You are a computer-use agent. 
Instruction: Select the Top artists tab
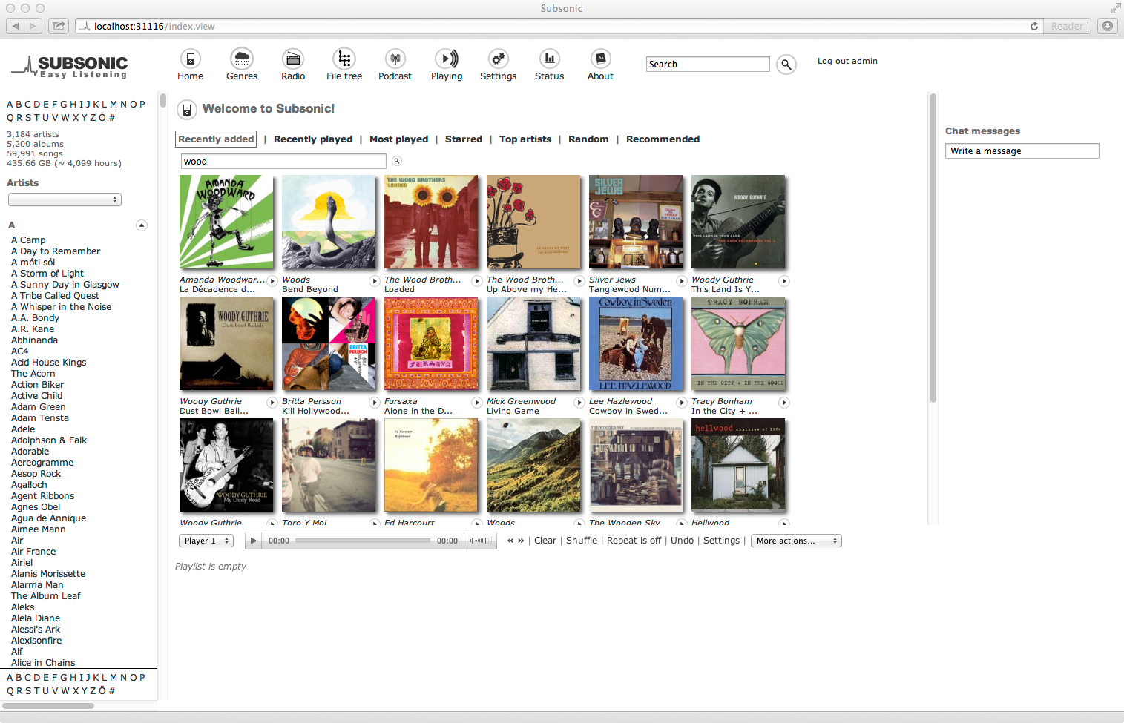pyautogui.click(x=525, y=139)
